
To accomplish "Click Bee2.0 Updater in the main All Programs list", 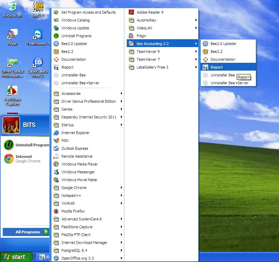I will (88, 43).
